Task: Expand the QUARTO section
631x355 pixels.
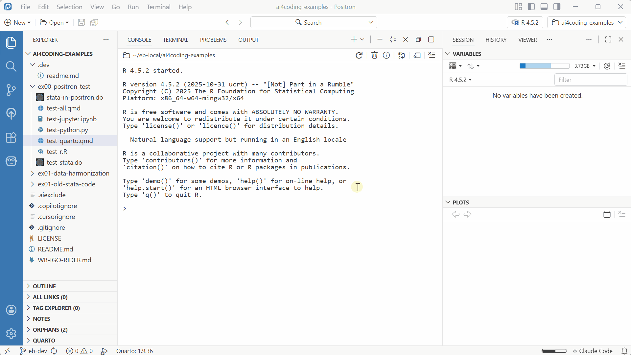Action: click(x=28, y=340)
